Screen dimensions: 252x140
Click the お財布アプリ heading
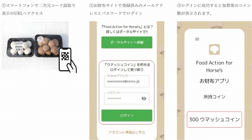coord(214,81)
